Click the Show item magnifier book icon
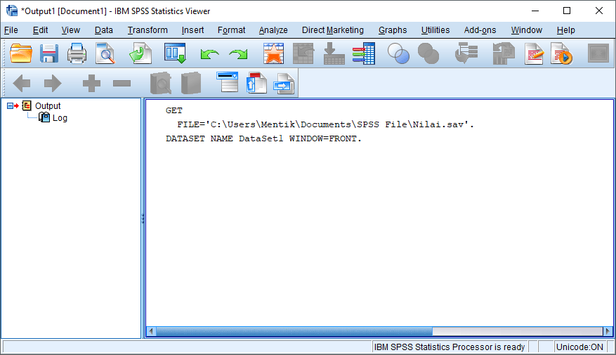616x355 pixels. coord(161,83)
